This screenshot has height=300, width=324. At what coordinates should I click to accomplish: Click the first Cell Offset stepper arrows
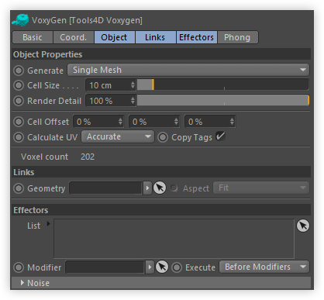(120, 122)
